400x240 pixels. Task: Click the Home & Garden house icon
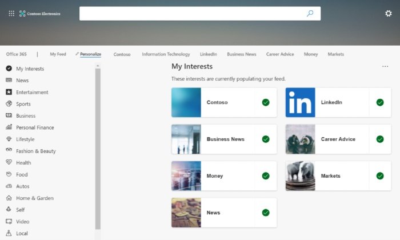9,198
